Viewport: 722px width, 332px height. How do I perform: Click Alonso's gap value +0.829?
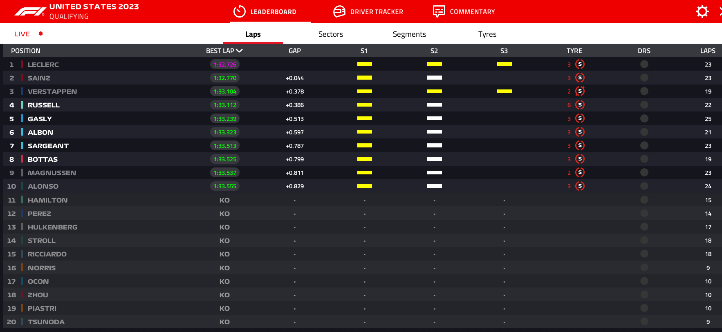click(x=295, y=186)
